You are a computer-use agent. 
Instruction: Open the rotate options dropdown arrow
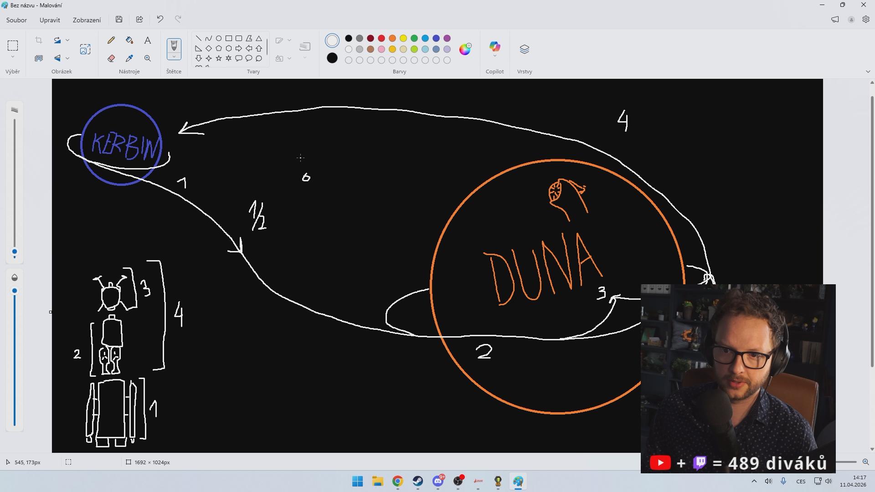[67, 41]
